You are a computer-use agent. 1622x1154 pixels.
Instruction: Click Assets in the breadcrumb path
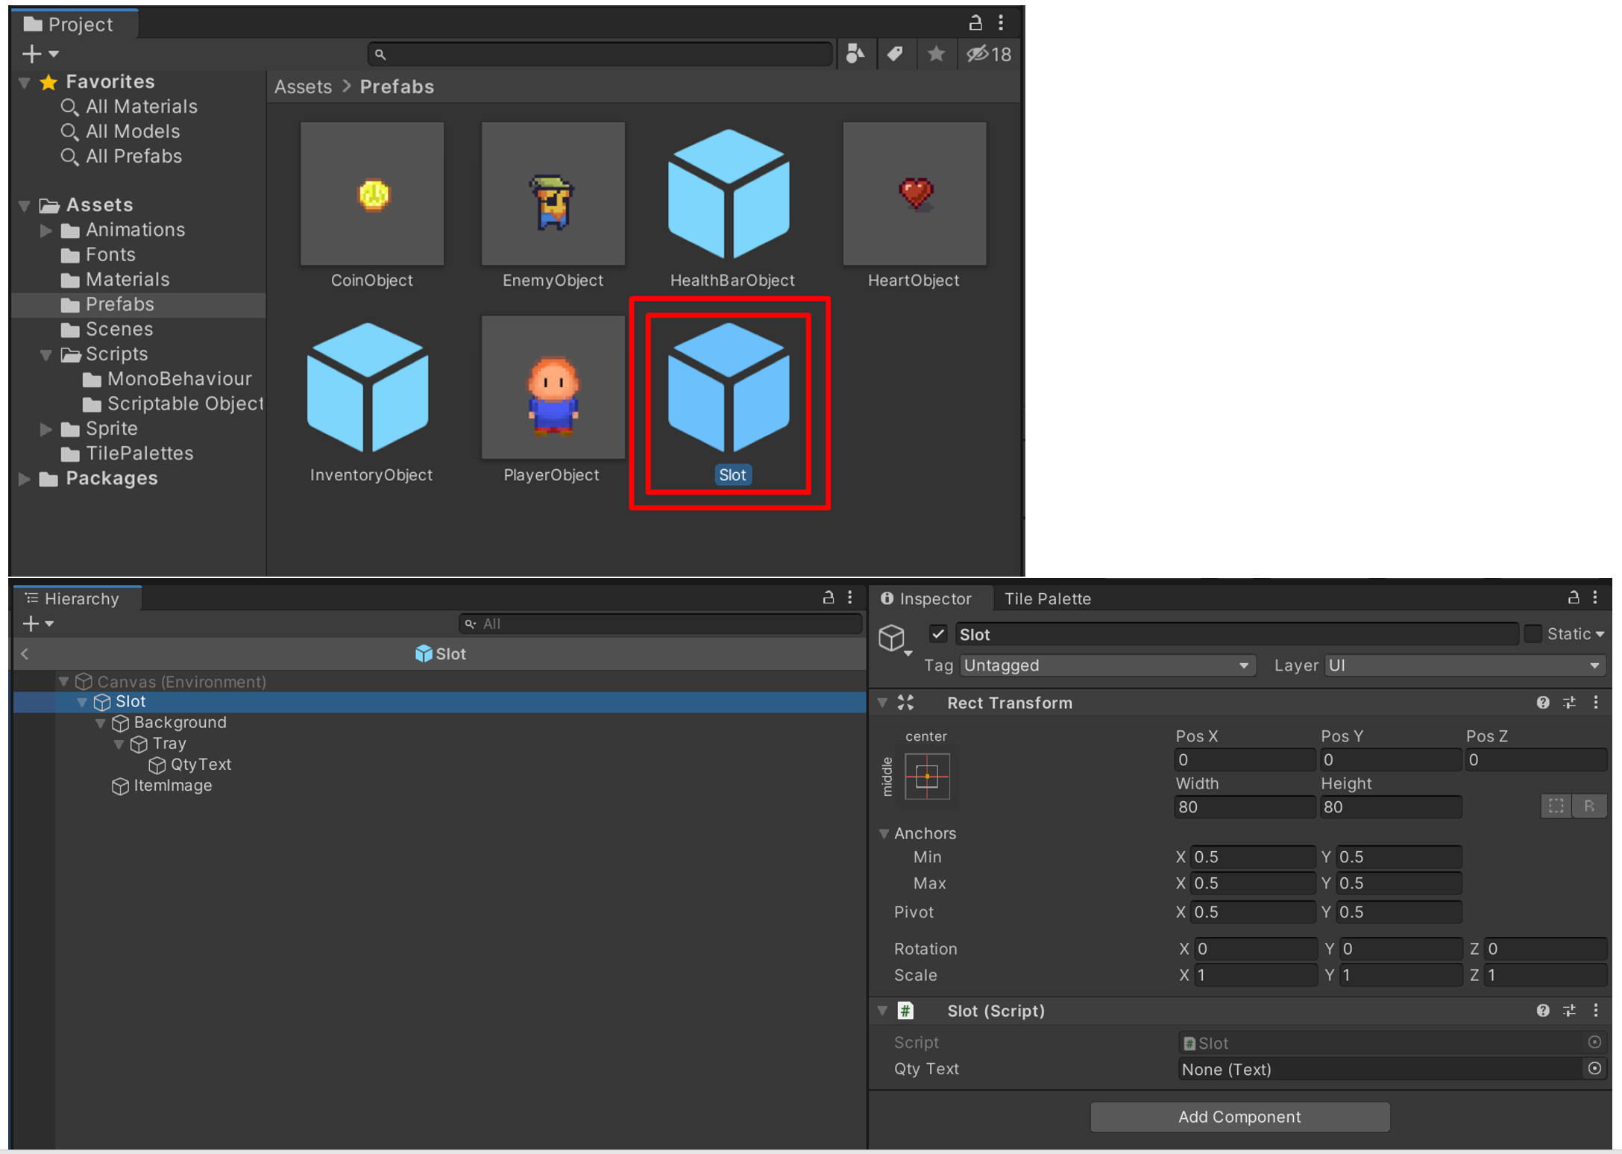(303, 87)
